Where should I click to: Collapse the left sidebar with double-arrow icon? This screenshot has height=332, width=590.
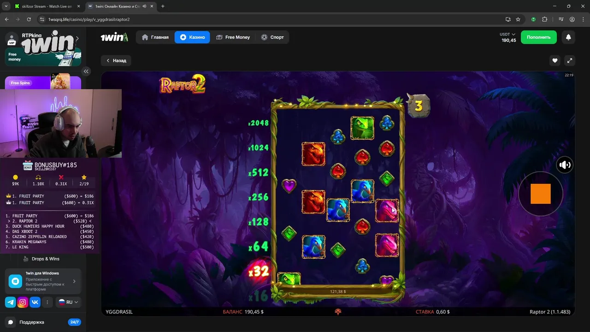(x=86, y=71)
